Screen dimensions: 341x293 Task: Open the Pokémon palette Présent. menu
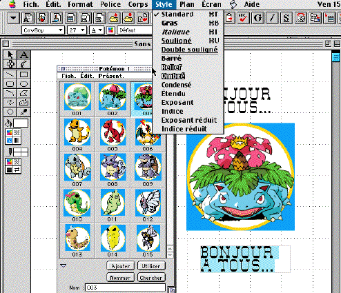pos(111,76)
